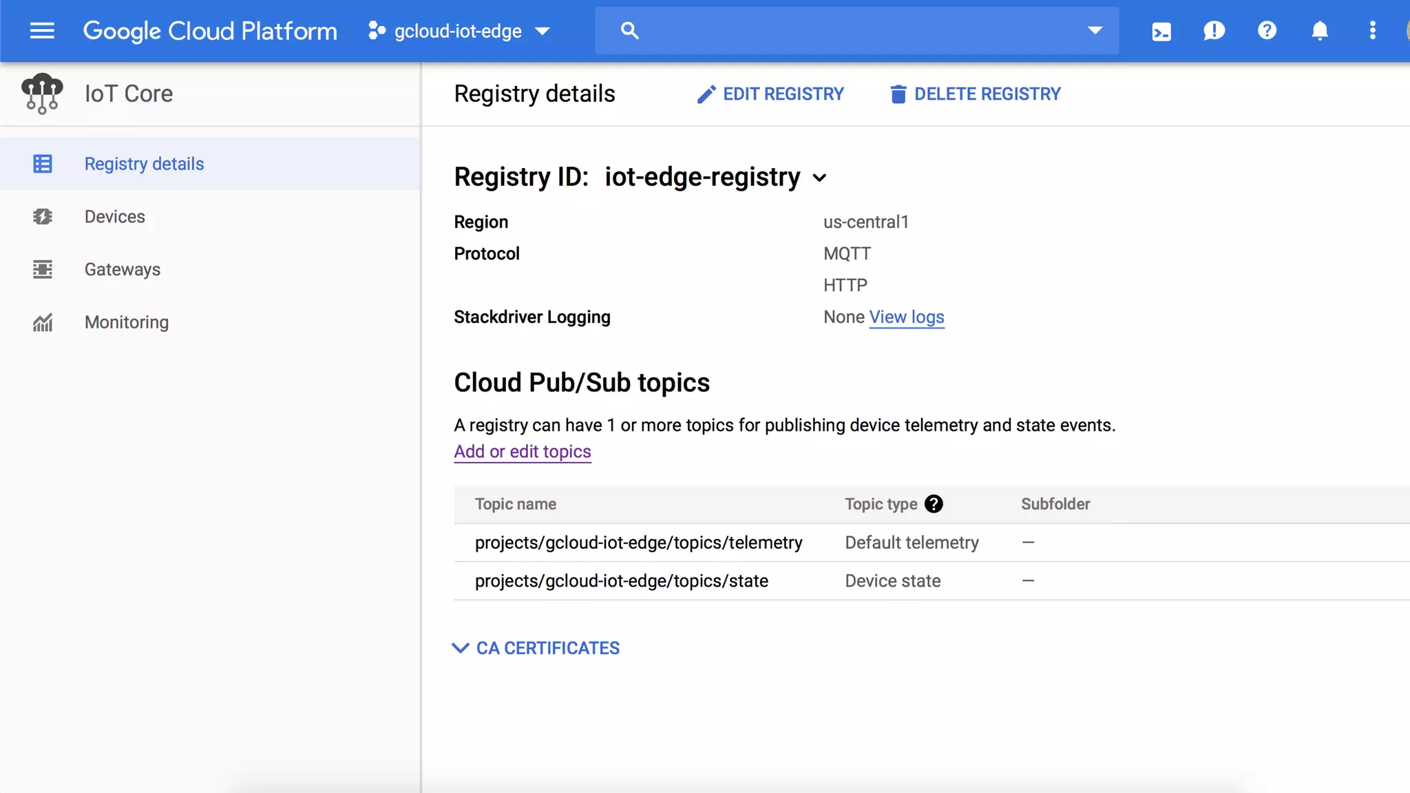Click the IoT Core cloud logo icon

pyautogui.click(x=42, y=94)
